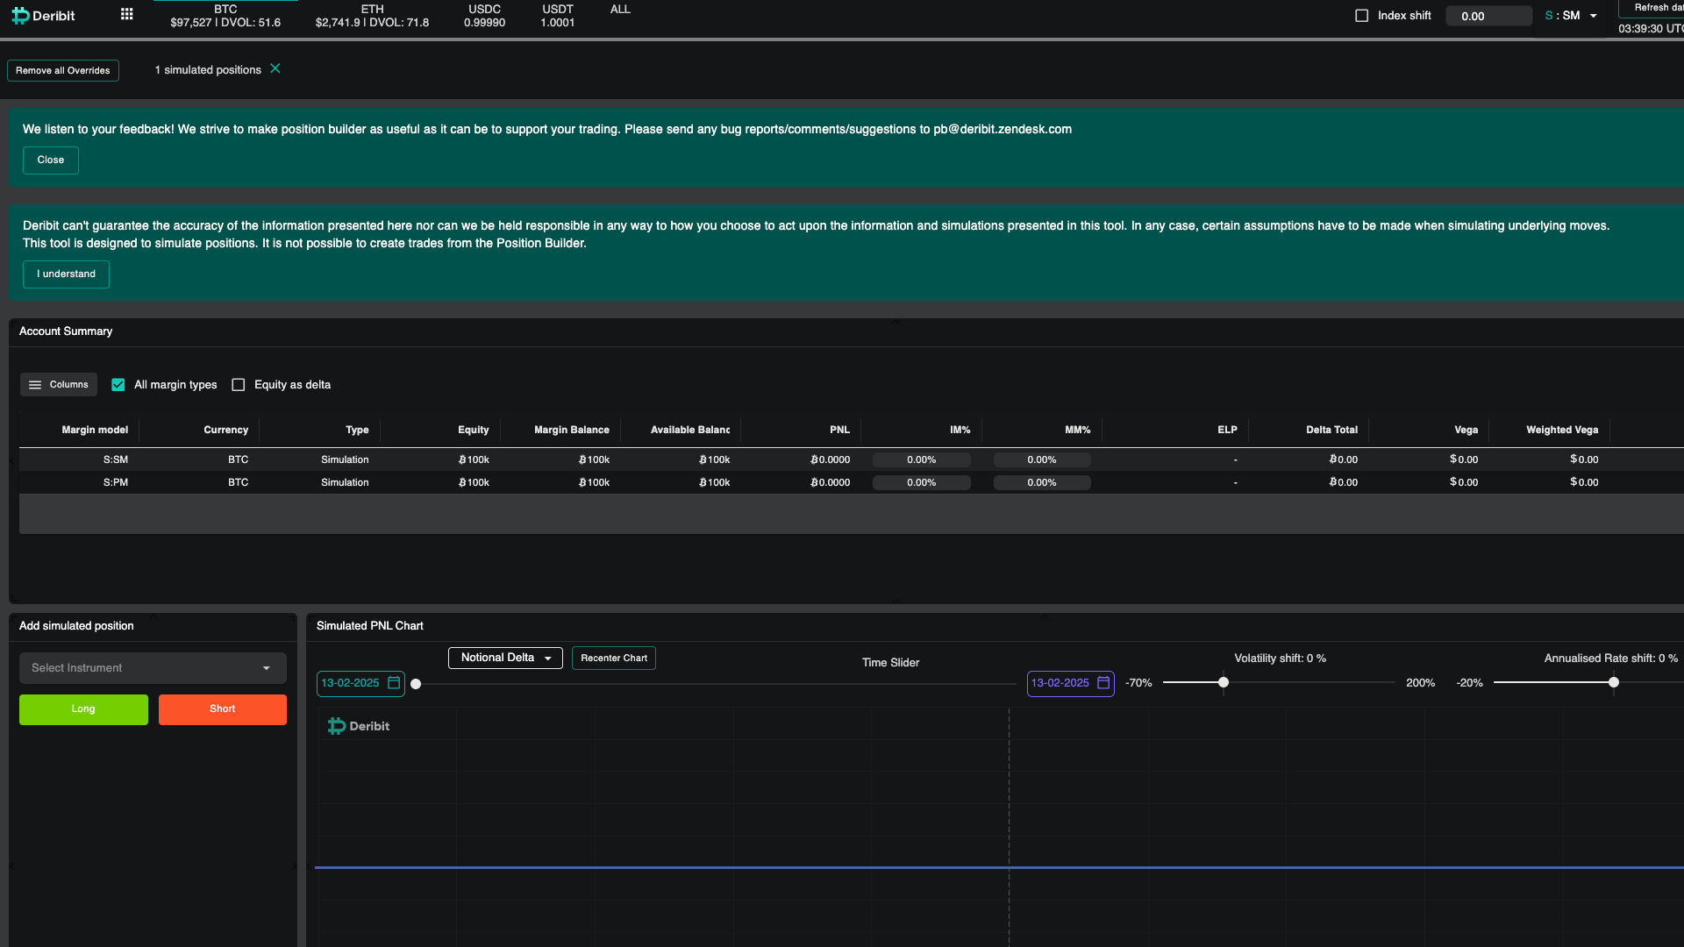
Task: Sort by Margin model column header
Action: [95, 430]
